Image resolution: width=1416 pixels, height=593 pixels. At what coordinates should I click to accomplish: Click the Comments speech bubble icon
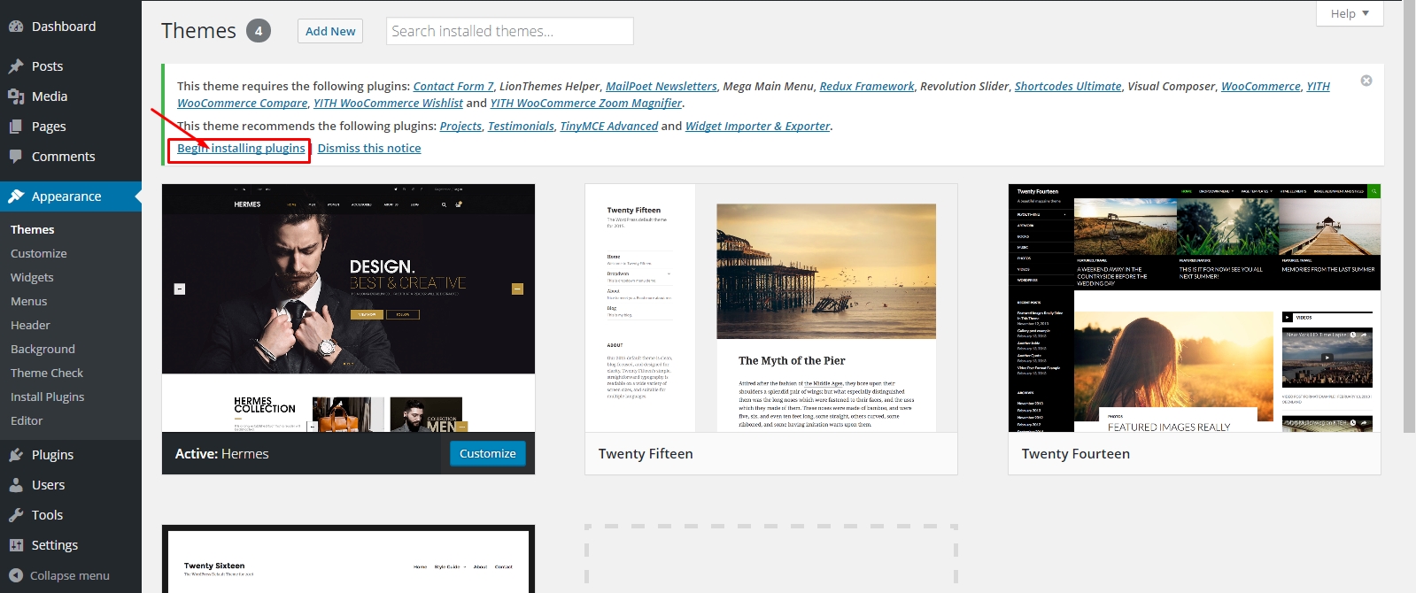[x=16, y=157]
